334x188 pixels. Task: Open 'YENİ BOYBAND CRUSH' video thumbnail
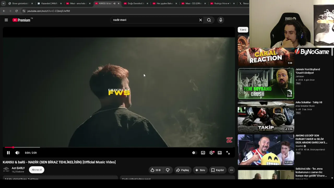pyautogui.click(x=266, y=84)
